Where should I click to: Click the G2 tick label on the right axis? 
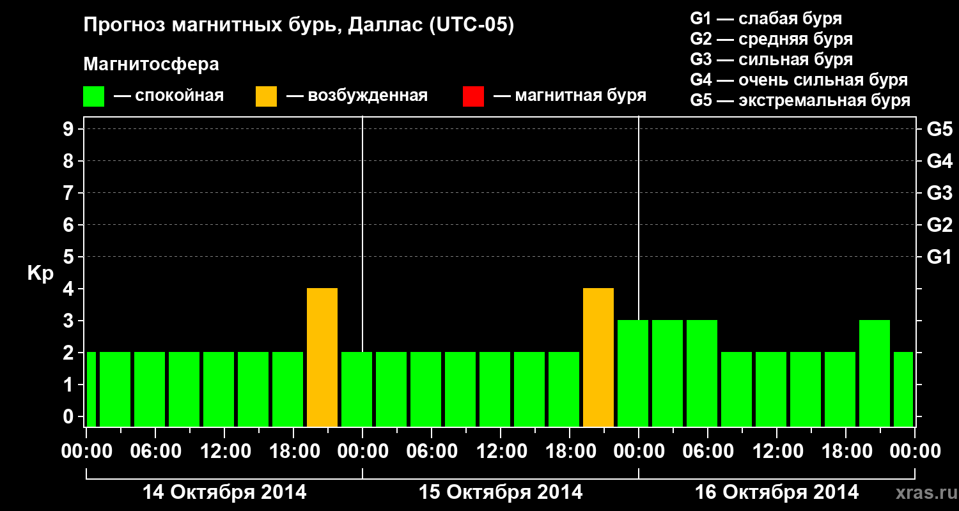[x=939, y=225]
